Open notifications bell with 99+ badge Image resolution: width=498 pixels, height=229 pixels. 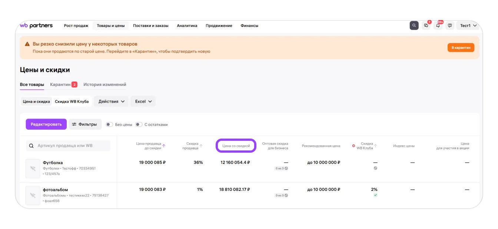click(438, 26)
